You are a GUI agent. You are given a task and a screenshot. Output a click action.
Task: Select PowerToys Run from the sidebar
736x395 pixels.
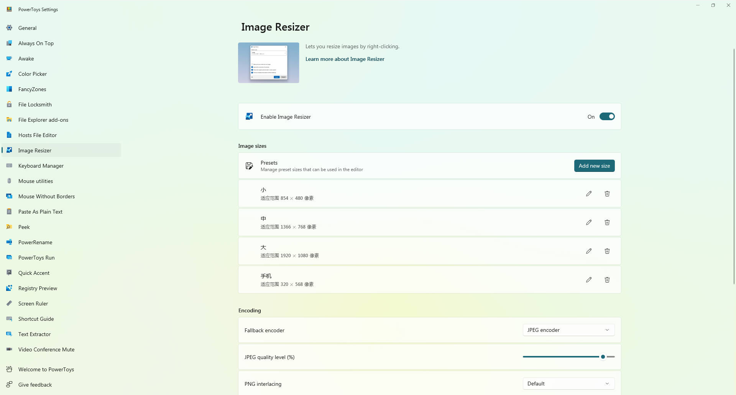click(36, 258)
